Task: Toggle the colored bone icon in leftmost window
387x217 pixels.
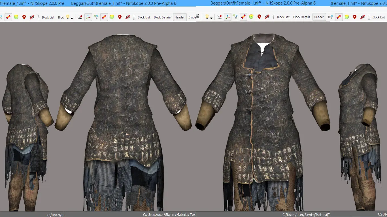Action: (8, 17)
